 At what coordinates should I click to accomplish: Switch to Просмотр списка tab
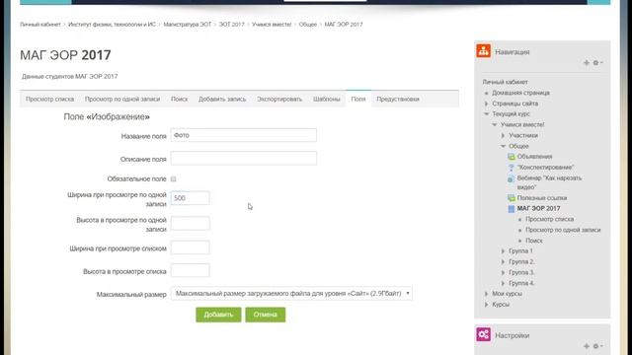50,99
